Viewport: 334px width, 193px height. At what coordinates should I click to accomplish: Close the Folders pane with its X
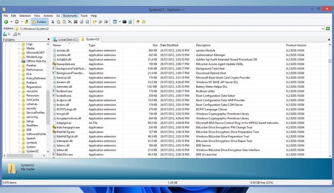tap(48, 39)
